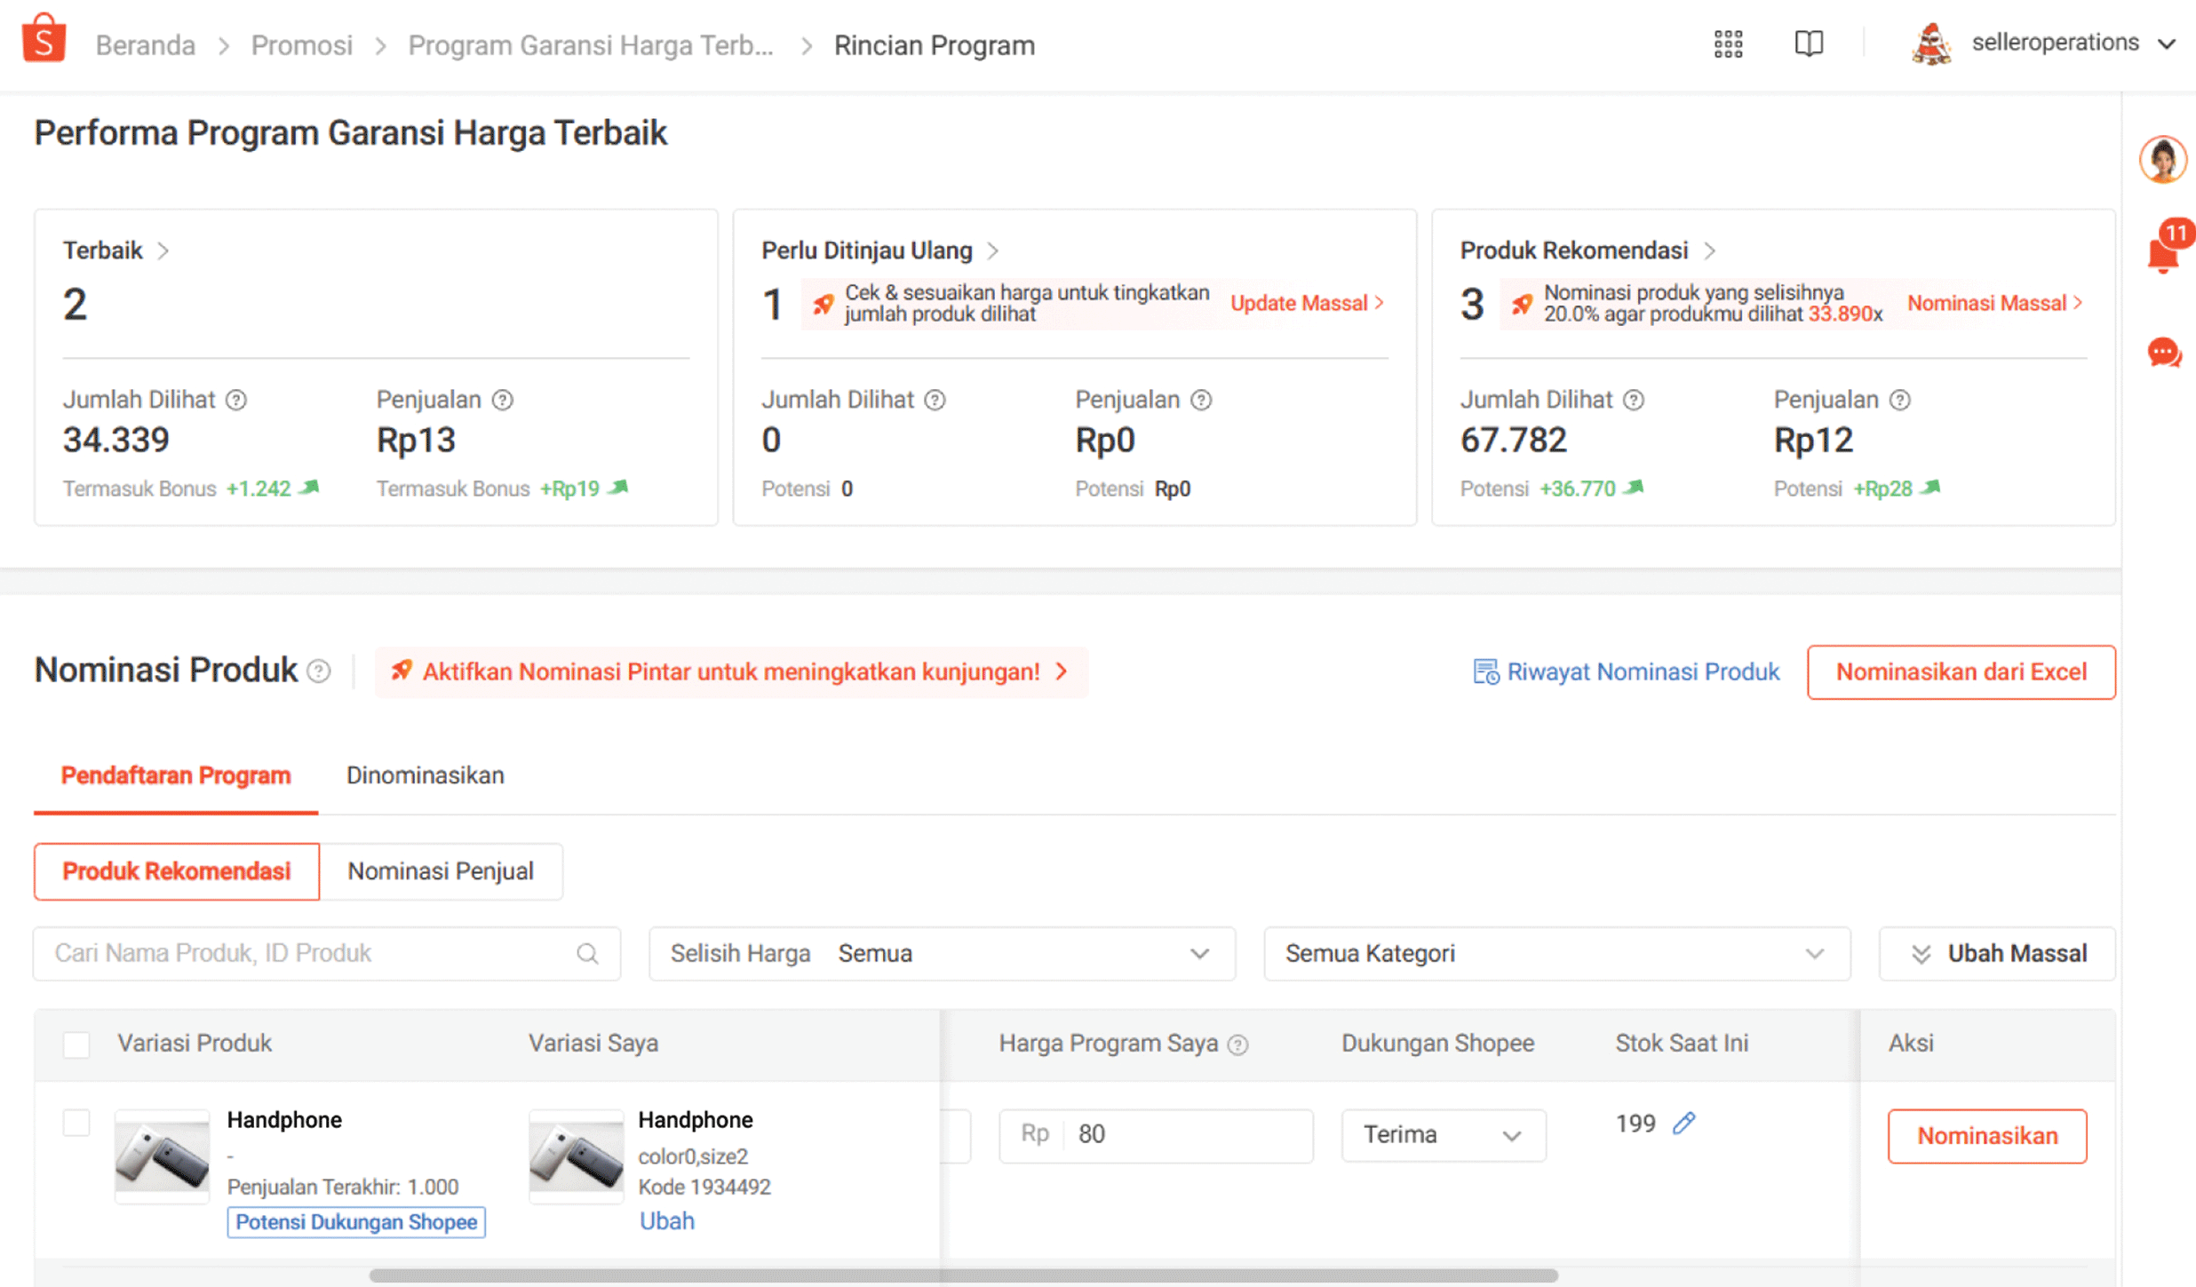Click the Ubah Massal button
Image resolution: width=2196 pixels, height=1287 pixels.
[1997, 954]
